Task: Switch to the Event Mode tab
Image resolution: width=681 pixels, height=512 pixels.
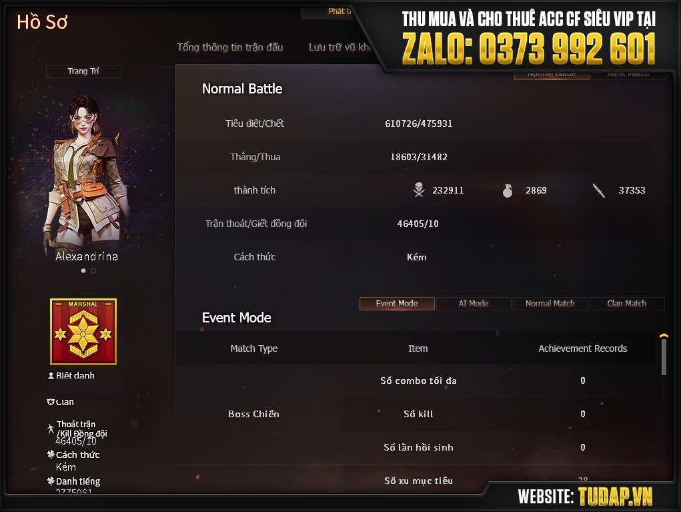Action: pos(397,303)
